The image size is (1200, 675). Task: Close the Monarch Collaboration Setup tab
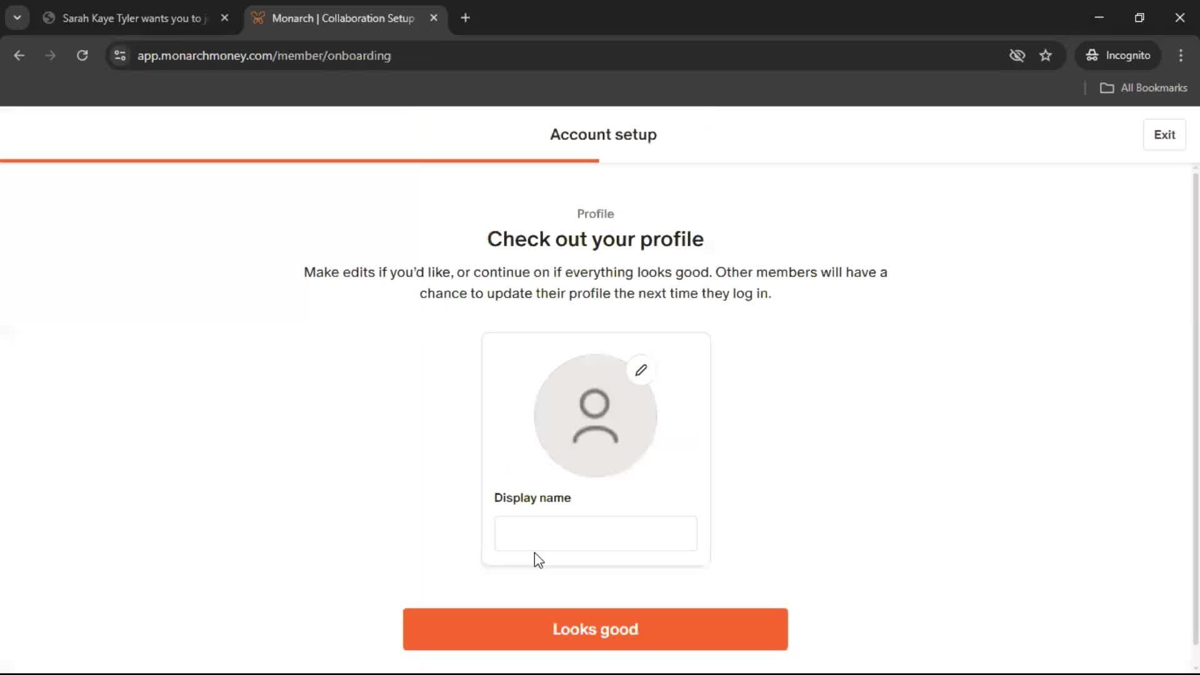pyautogui.click(x=434, y=18)
